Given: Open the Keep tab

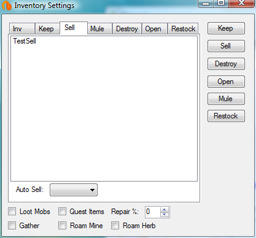Looking at the screenshot, I should tap(47, 29).
